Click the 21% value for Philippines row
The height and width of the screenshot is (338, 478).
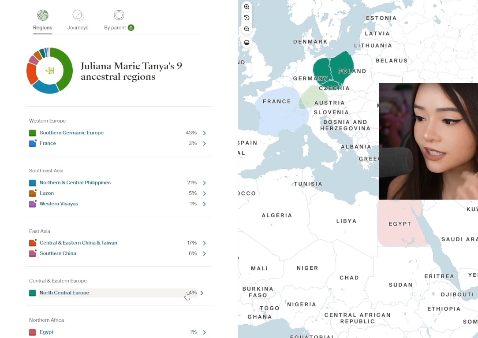pyautogui.click(x=192, y=182)
